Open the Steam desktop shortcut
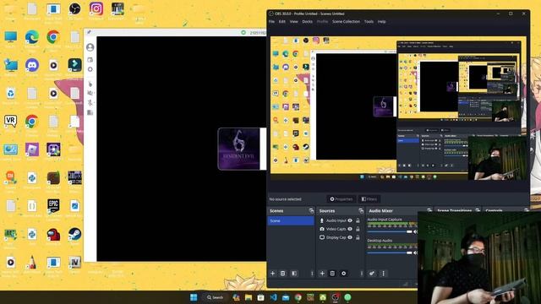541x304 pixels. coord(74,235)
